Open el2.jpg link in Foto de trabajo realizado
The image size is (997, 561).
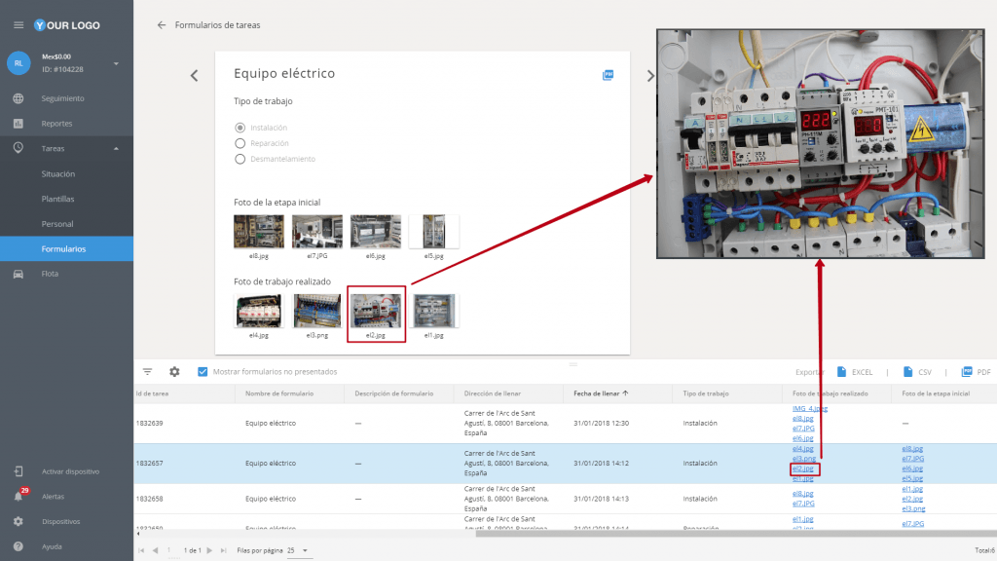click(x=802, y=468)
